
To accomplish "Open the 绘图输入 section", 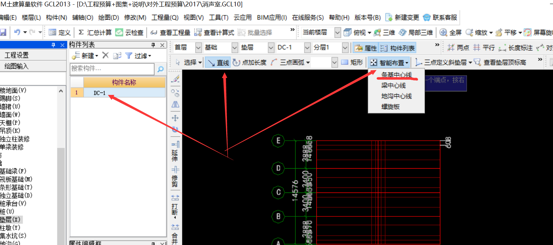I will click(33, 66).
